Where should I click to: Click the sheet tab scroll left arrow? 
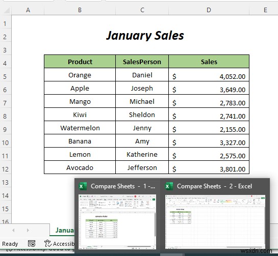pyautogui.click(x=13, y=230)
